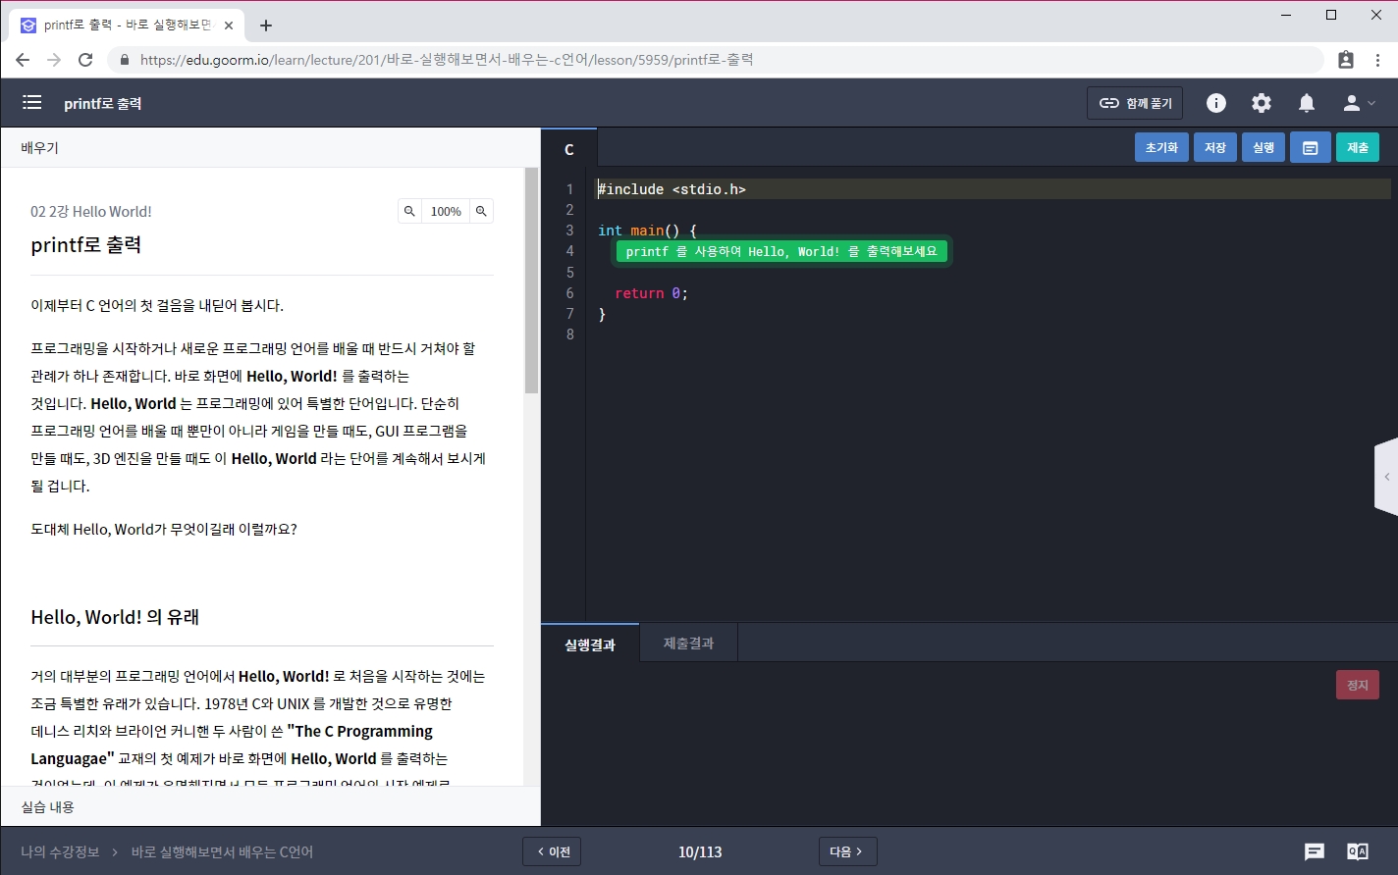Zoom in lesson text magnifier
The image size is (1398, 875).
coord(481,211)
